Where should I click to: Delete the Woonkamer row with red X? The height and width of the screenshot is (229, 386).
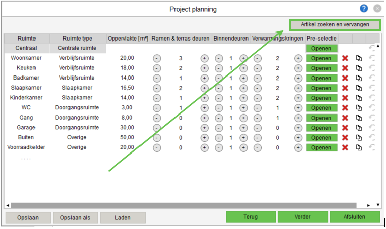(345, 58)
